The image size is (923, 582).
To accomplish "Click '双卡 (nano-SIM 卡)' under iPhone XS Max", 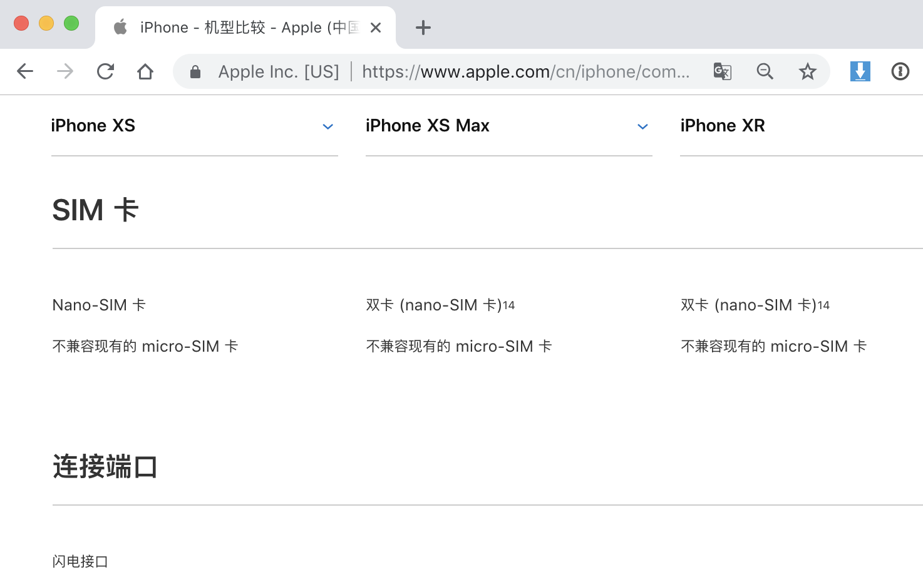I will [435, 305].
